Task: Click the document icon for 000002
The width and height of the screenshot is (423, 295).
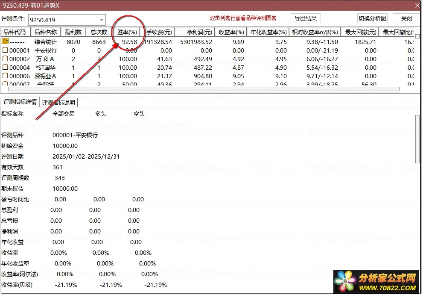Action: (5, 59)
